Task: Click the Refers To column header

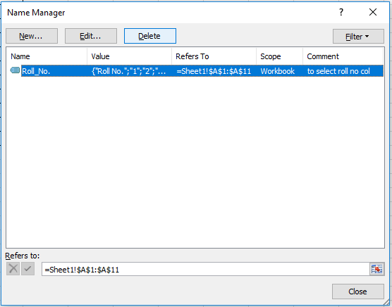Action: (x=214, y=56)
